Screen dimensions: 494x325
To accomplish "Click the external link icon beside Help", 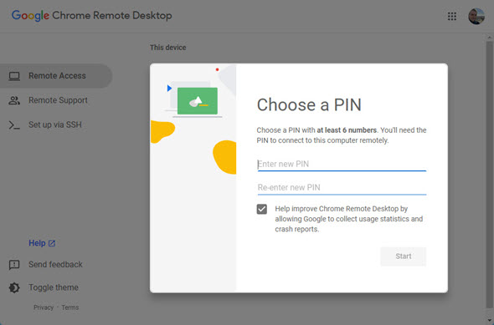I will 52,243.
